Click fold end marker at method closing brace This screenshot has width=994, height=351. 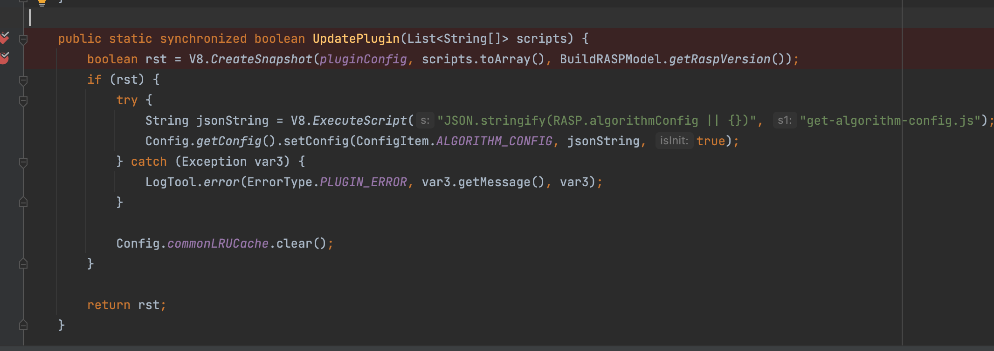tap(23, 325)
